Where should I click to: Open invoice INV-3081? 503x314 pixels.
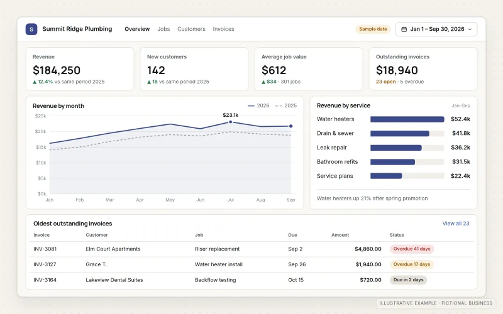tap(45, 249)
